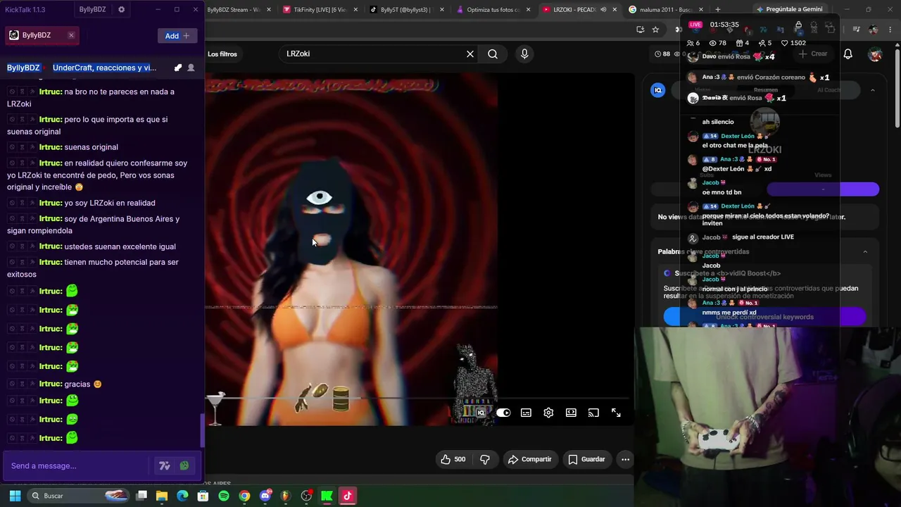Screen dimensions: 901x507
Task: Open the Windows Start menu
Action: coord(15,496)
